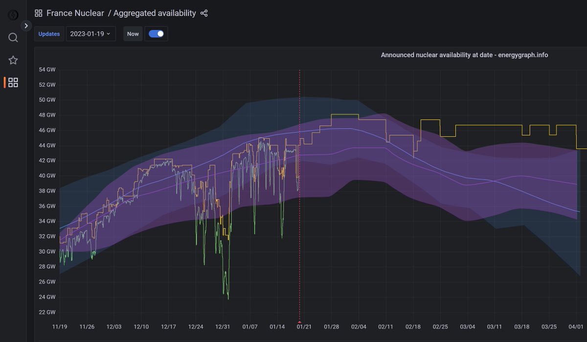Click the 48 GW y-axis label

47,115
